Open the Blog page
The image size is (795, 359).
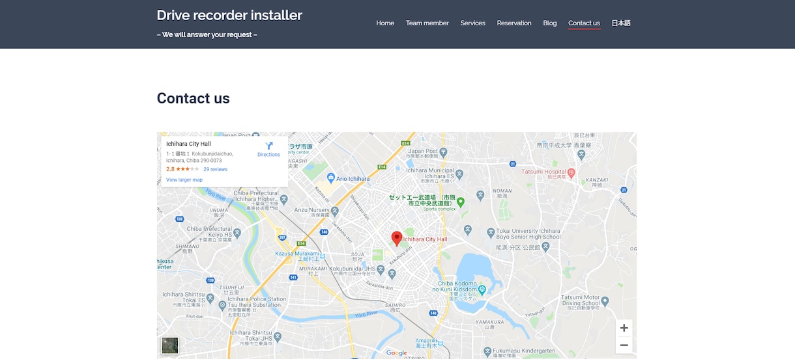pos(550,23)
